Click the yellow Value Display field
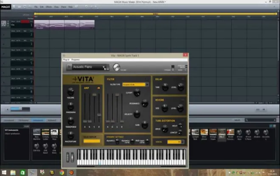This screenshot has width=280, height=176. (92, 141)
